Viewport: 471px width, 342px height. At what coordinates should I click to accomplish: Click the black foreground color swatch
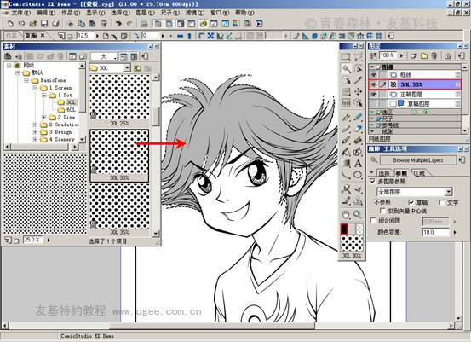pos(344,229)
